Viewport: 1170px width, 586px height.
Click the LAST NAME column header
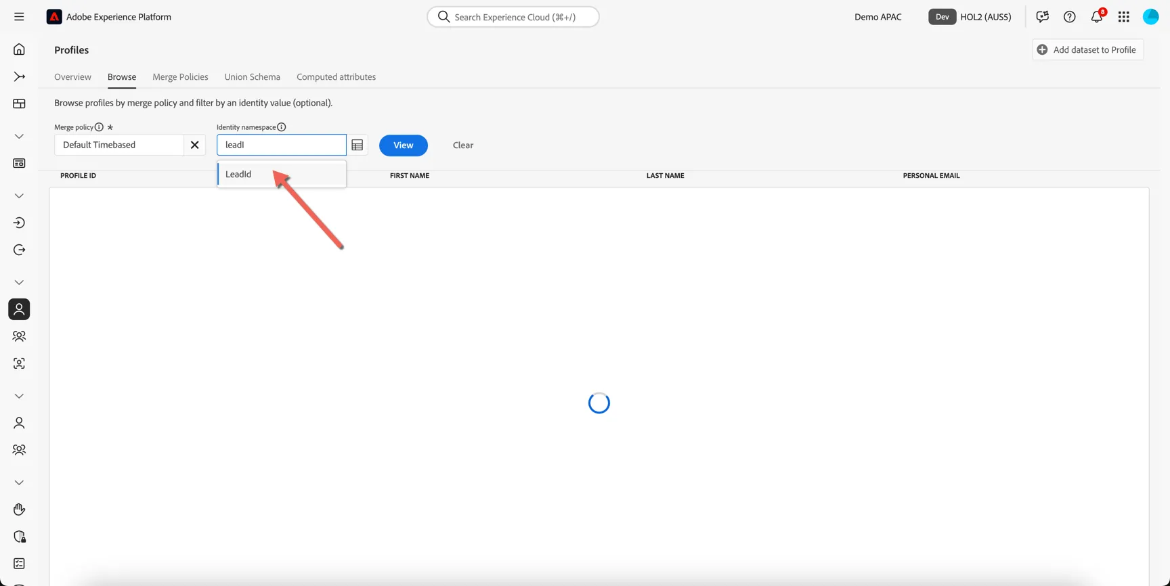click(x=665, y=175)
